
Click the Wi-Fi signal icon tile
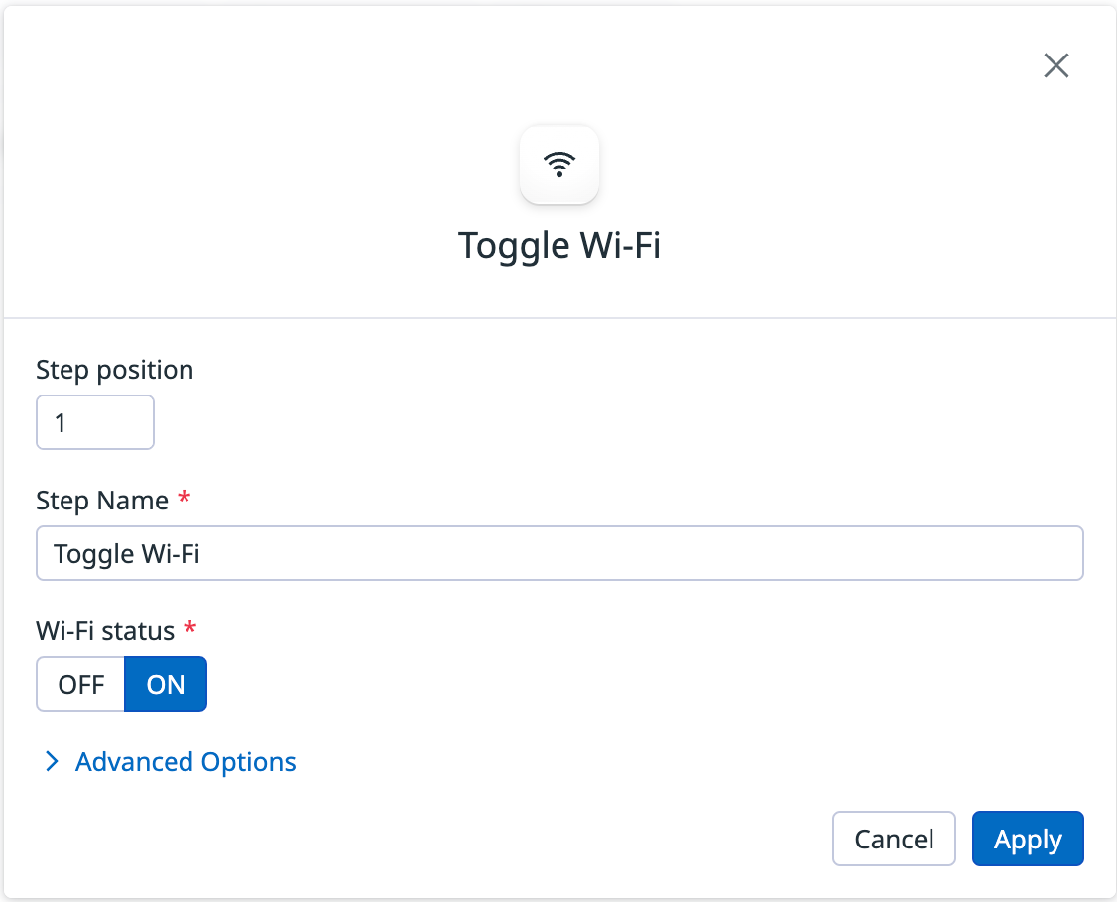pyautogui.click(x=559, y=165)
